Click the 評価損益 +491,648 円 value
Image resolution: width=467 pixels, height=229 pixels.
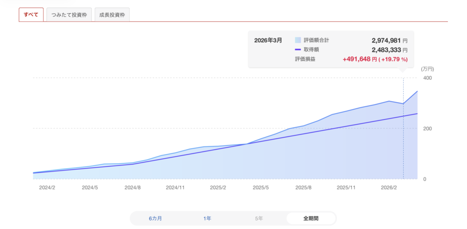click(x=360, y=59)
